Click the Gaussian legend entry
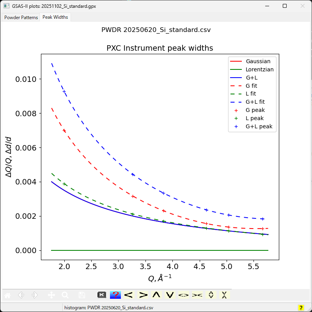The width and height of the screenshot is (312, 312). [252, 61]
